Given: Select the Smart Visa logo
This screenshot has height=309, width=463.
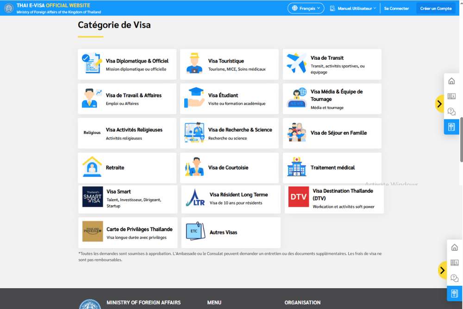Looking at the screenshot, I should [93, 197].
